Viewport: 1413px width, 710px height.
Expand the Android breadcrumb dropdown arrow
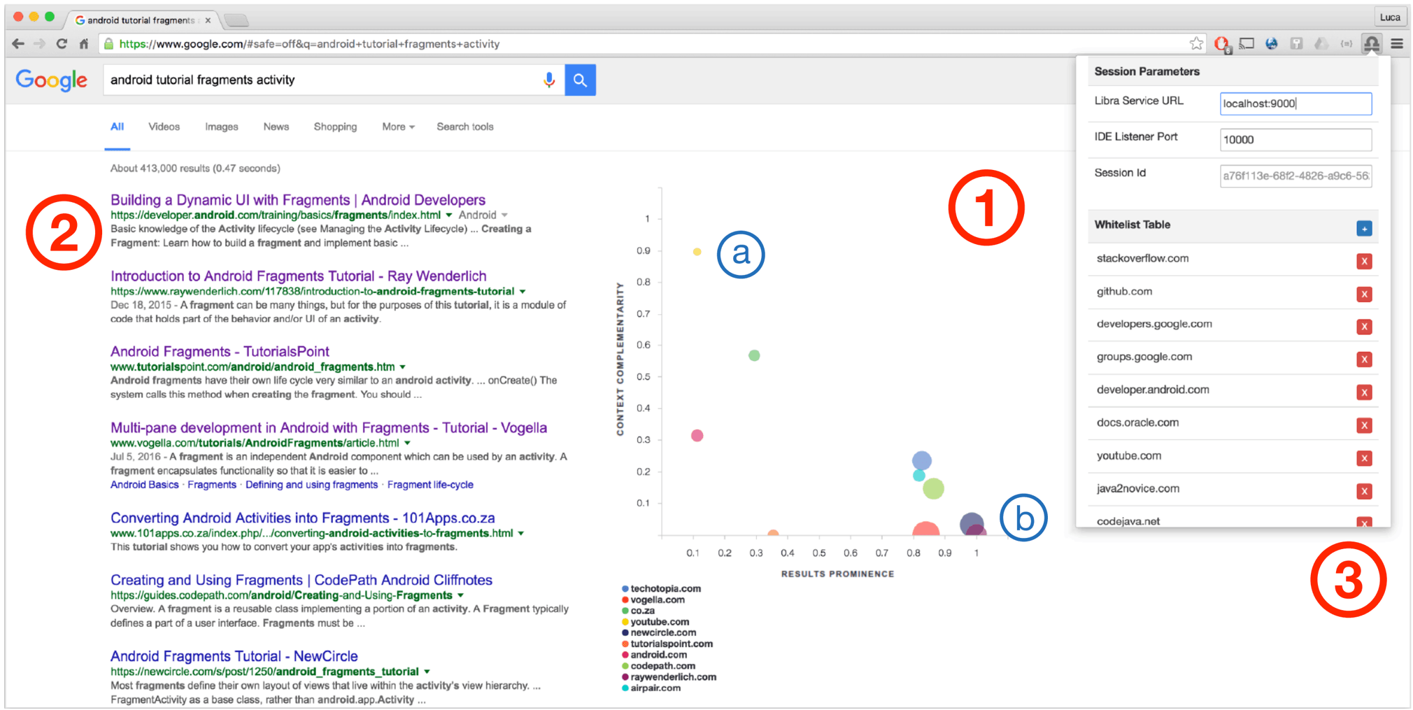504,215
